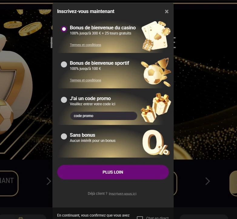Open the Chat en direct icon
Viewport: 237px width, 219px height.
tap(140, 217)
